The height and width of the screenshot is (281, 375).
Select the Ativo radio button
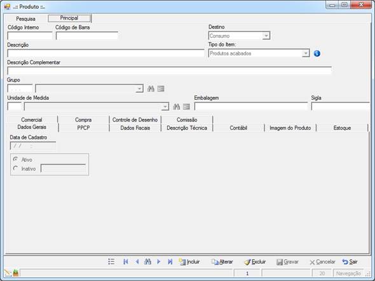[15, 160]
